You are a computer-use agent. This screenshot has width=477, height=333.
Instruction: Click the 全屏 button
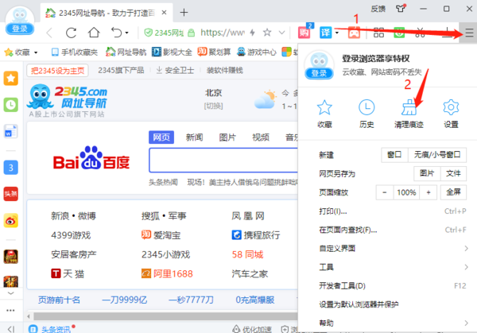tap(452, 192)
